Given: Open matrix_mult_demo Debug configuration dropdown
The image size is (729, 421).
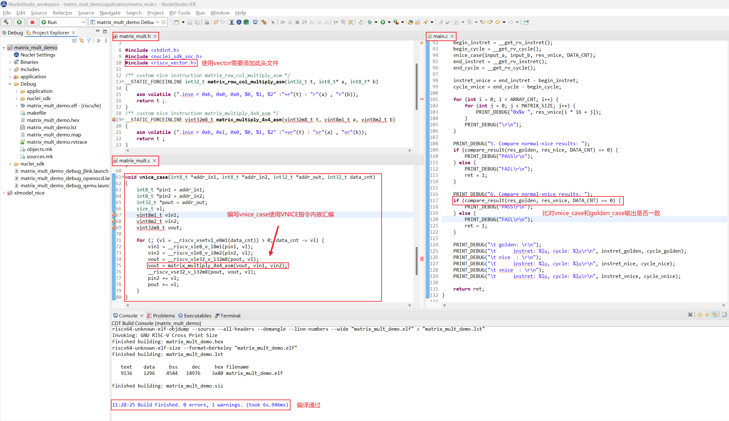Looking at the screenshot, I should point(157,22).
